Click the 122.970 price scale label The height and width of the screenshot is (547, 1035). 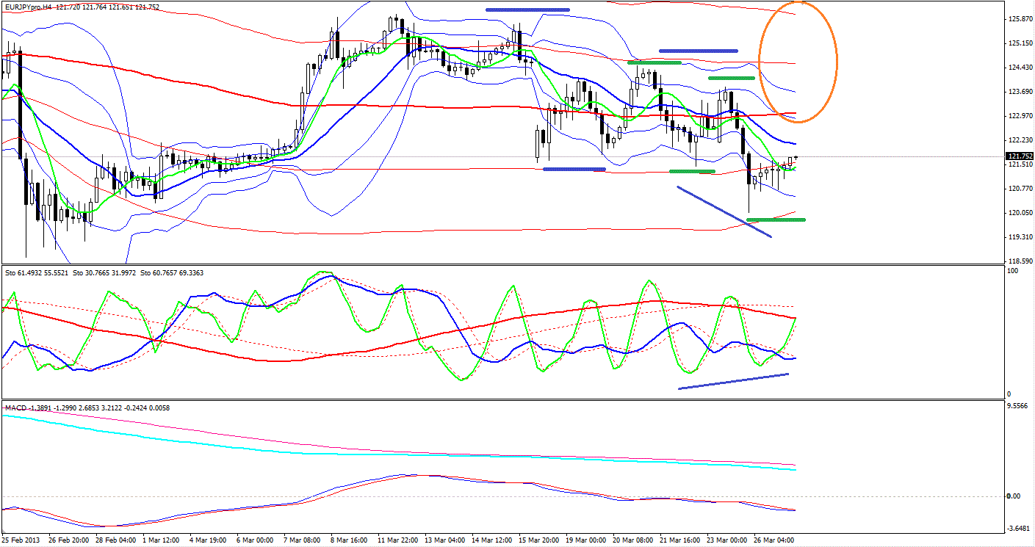pos(1018,116)
